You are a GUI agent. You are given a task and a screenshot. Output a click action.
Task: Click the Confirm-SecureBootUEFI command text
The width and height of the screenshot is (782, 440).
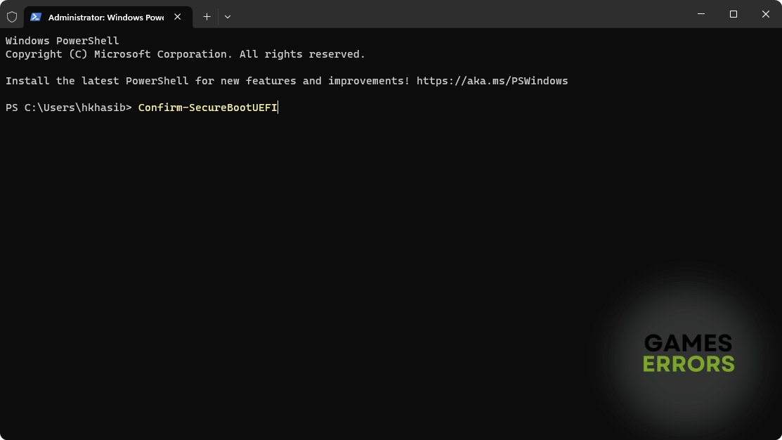coord(207,108)
